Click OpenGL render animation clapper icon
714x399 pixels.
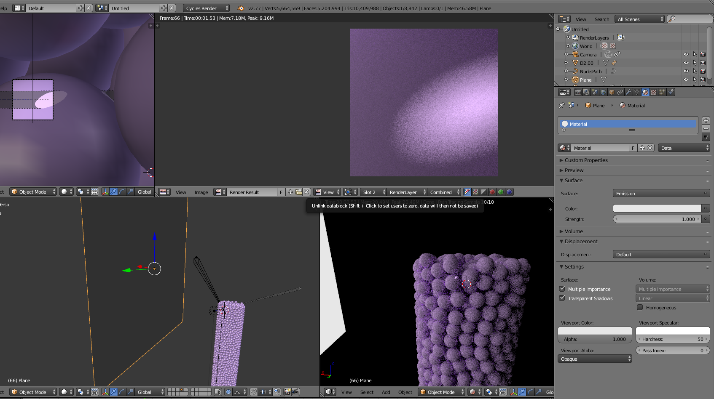(295, 392)
